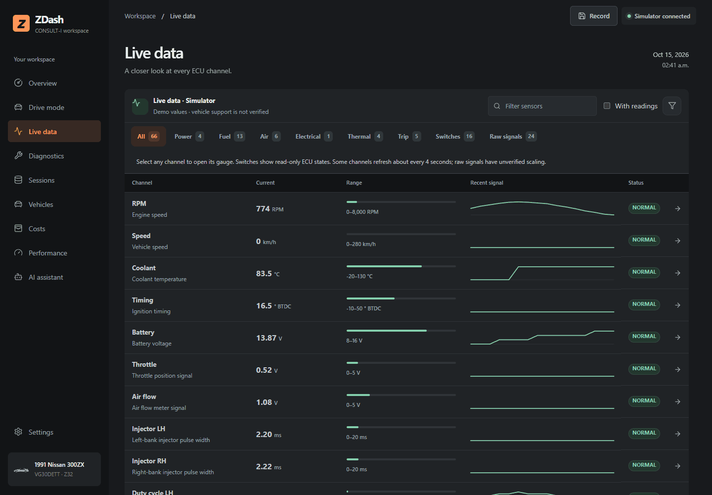
Task: Click the 13.87 V battery value
Action: coord(269,338)
